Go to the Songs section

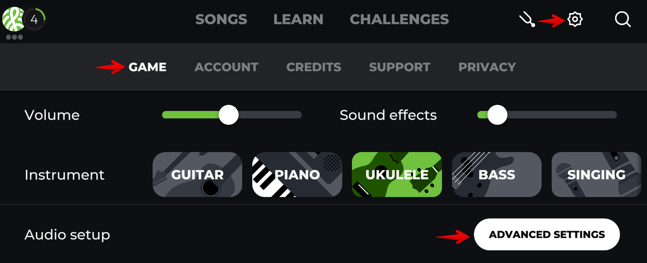221,19
